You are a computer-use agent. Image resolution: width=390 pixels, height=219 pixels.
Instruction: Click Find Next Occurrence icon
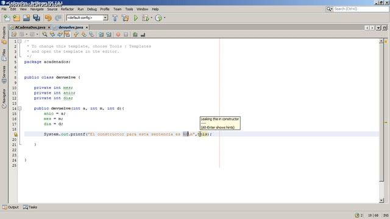pyautogui.click(x=60, y=35)
